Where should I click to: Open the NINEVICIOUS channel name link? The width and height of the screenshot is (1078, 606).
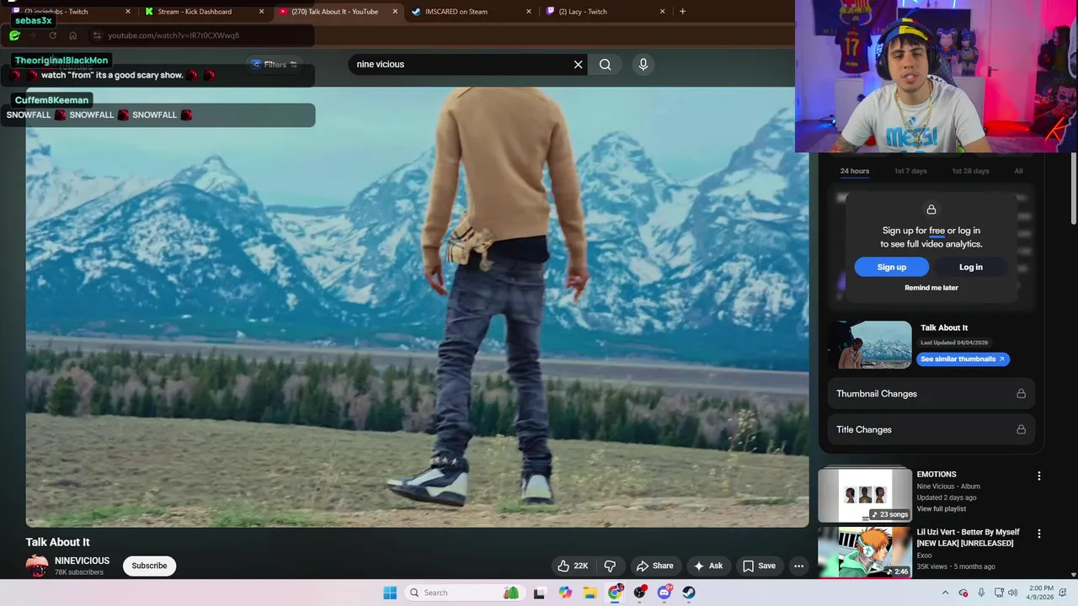82,561
